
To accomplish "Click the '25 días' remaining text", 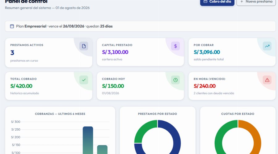I will [x=106, y=26].
